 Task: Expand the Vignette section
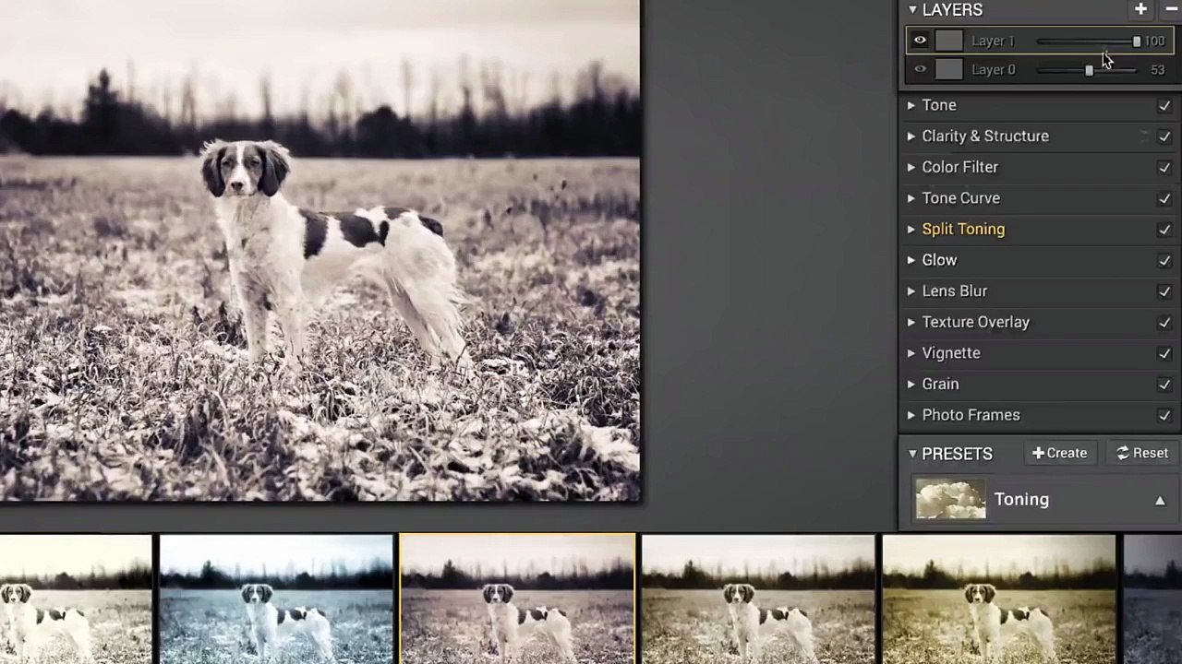[911, 353]
